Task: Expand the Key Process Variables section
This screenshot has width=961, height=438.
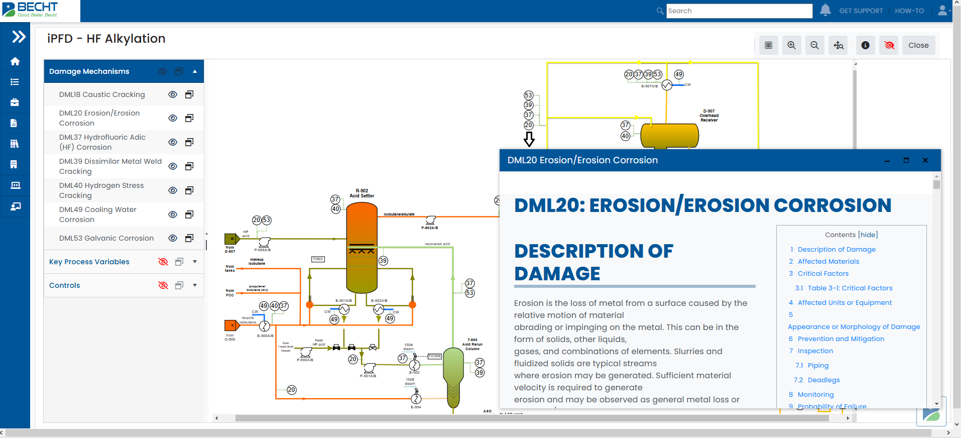Action: click(x=195, y=262)
